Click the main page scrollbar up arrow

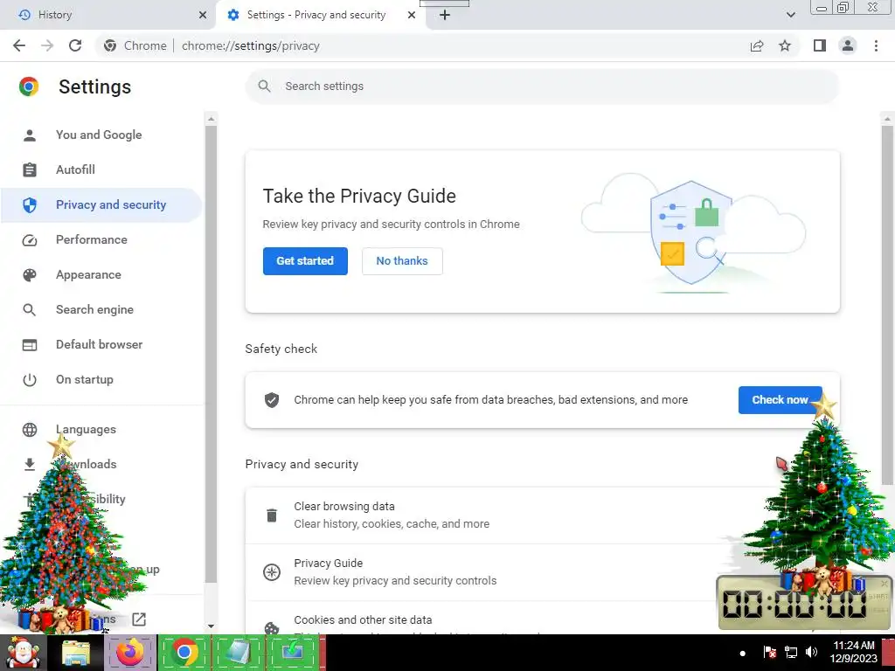(x=887, y=119)
